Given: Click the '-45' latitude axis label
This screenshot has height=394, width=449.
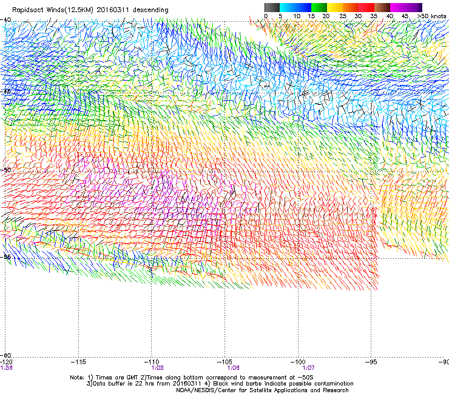Looking at the screenshot, I should point(5,92).
